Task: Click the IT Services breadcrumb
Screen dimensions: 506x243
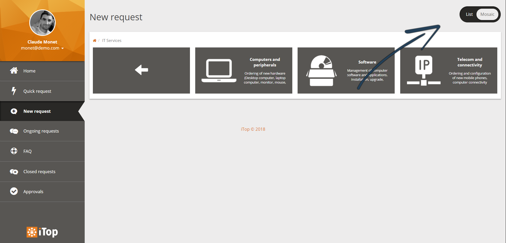Action: click(112, 40)
